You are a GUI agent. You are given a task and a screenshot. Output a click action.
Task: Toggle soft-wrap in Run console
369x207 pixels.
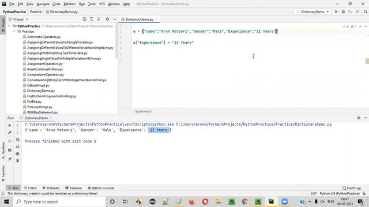[17, 140]
